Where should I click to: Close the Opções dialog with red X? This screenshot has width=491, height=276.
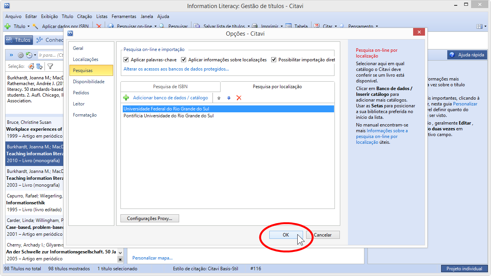[419, 33]
